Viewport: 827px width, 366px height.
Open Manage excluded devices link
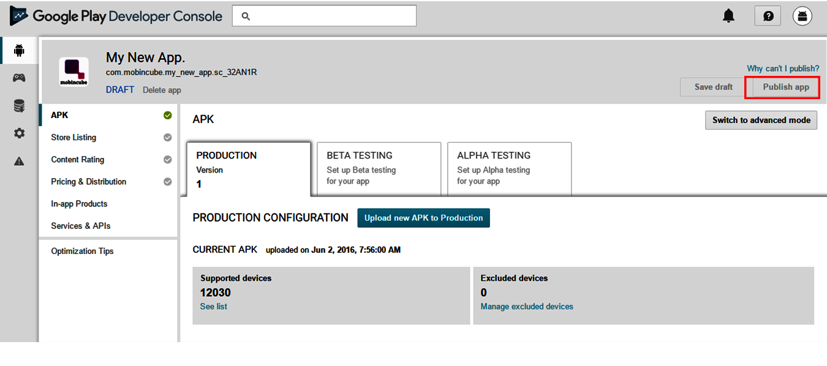click(527, 307)
